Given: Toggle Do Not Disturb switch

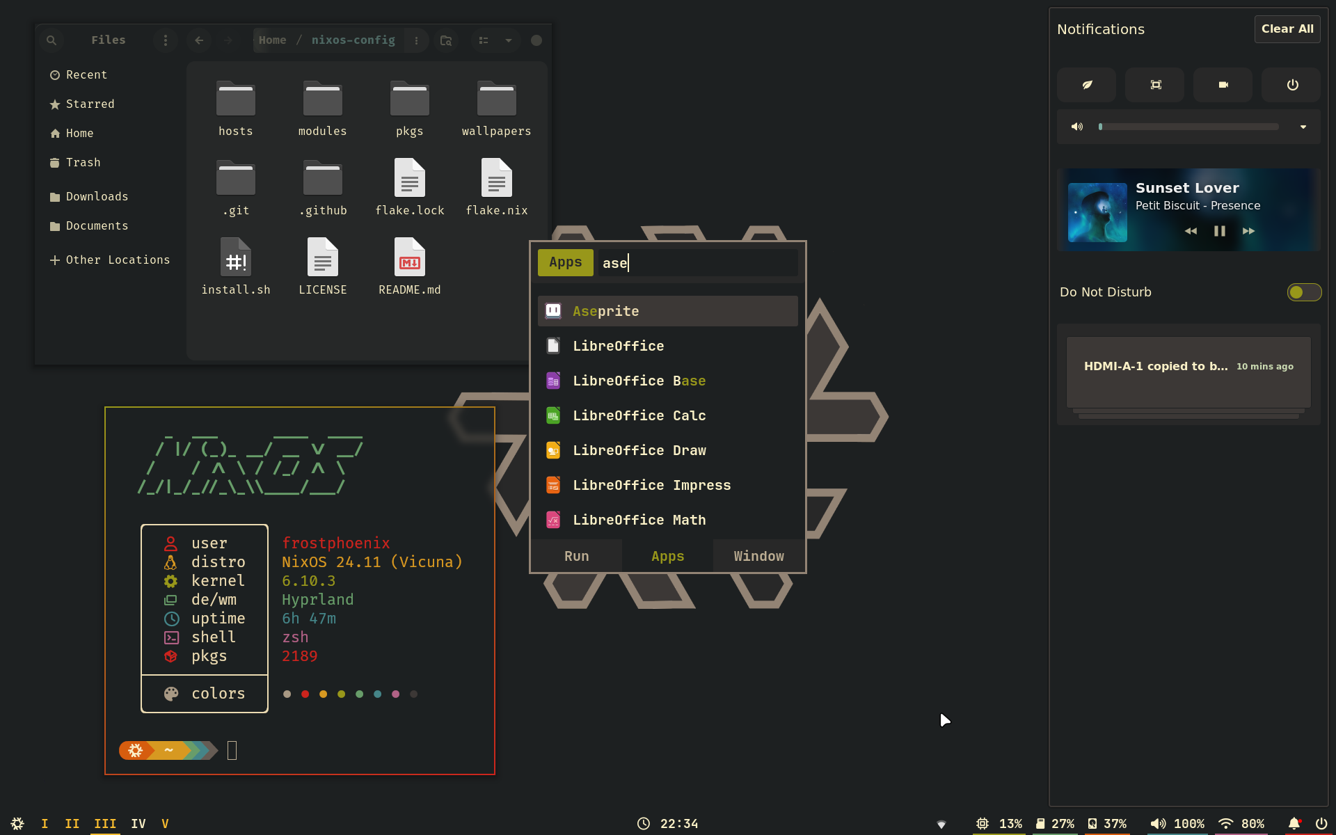Looking at the screenshot, I should click(x=1303, y=292).
